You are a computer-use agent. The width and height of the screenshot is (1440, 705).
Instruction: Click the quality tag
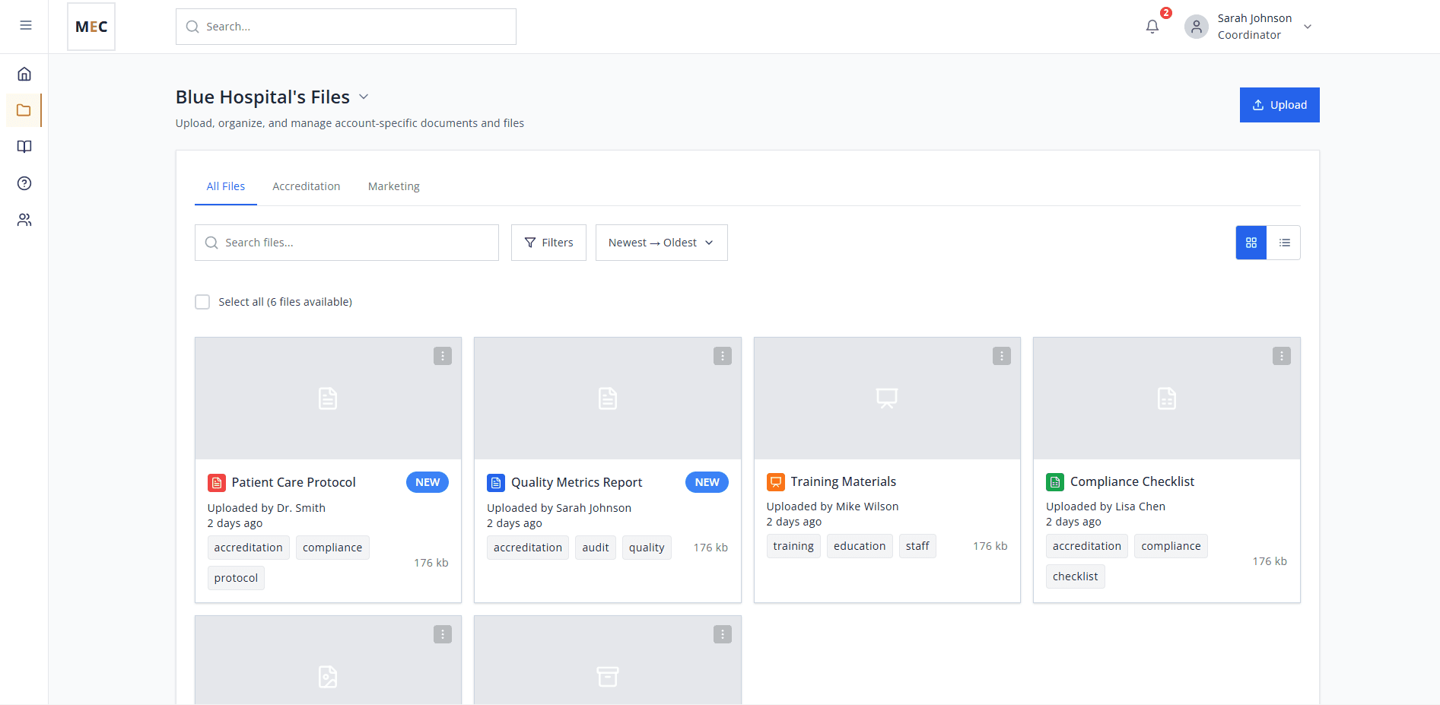tap(647, 548)
